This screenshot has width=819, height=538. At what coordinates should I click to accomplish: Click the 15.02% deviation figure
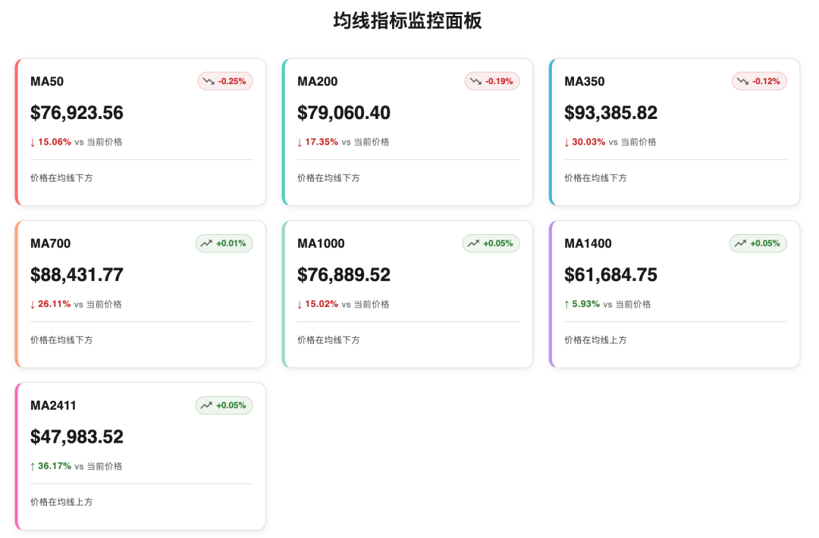pyautogui.click(x=322, y=304)
